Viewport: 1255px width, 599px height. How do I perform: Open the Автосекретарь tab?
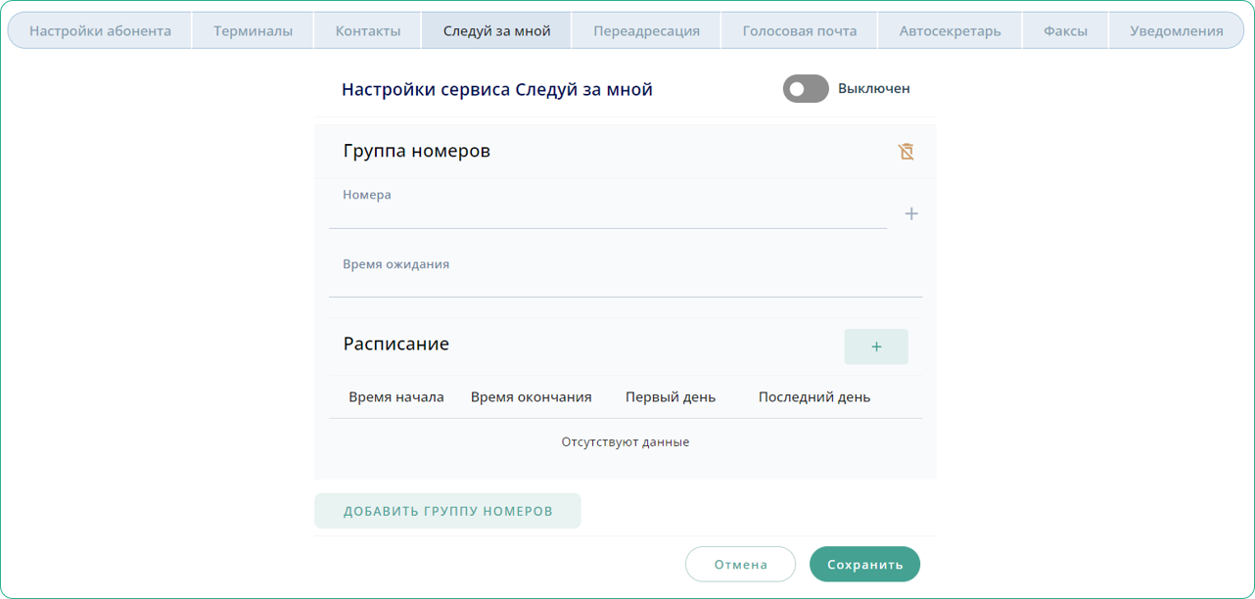(950, 30)
